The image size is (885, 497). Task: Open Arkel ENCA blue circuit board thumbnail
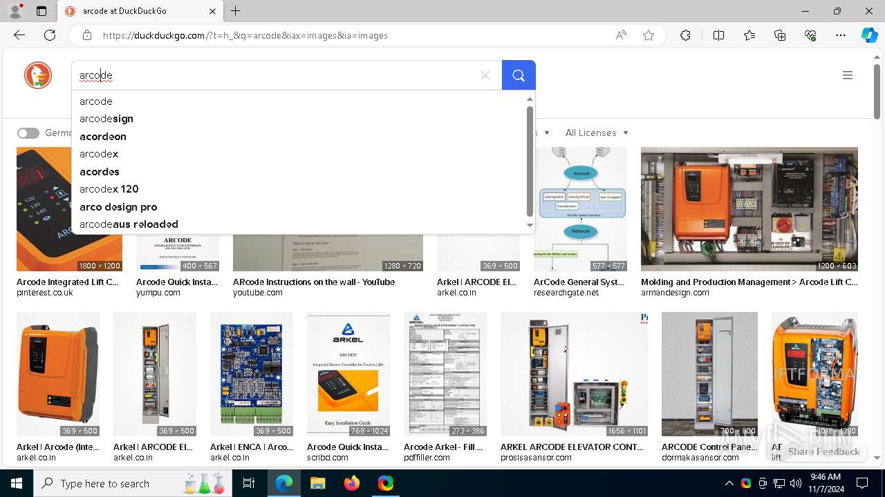[x=252, y=374]
